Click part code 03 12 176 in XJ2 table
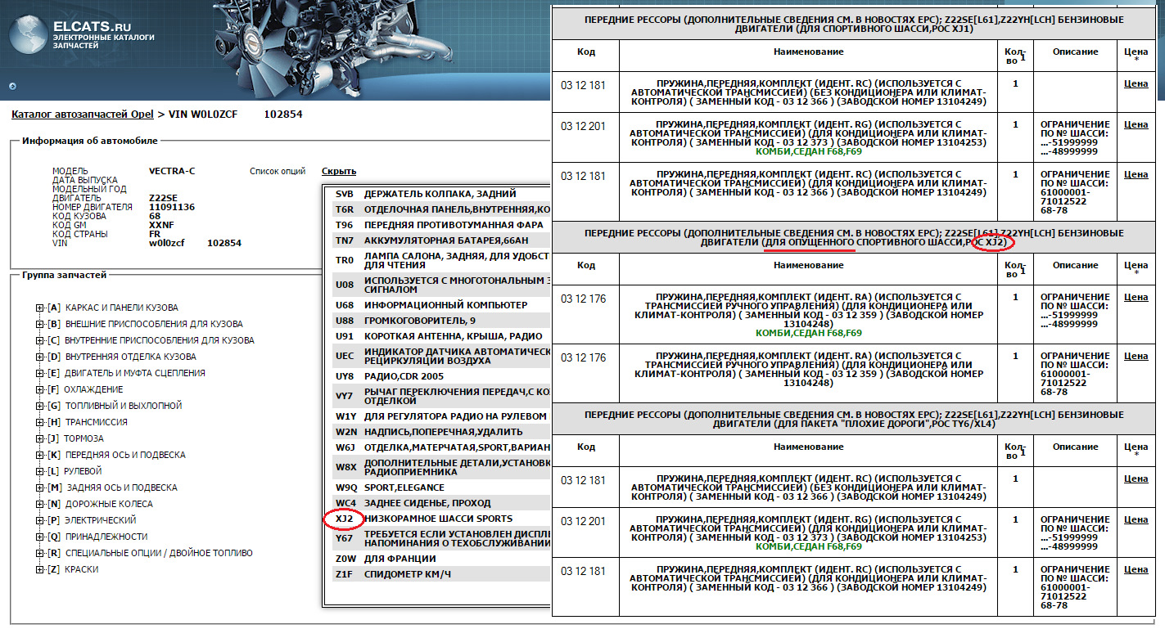1165x629 pixels. [584, 299]
